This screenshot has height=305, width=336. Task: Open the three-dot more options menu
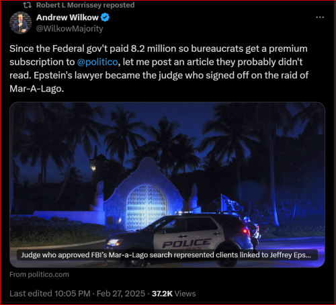pos(320,17)
